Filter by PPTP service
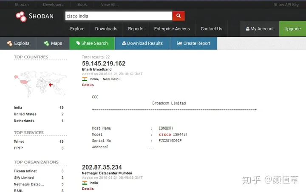306x192 pixels. (18, 148)
